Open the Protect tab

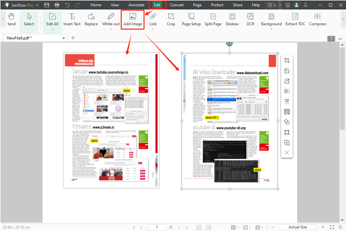click(x=217, y=5)
